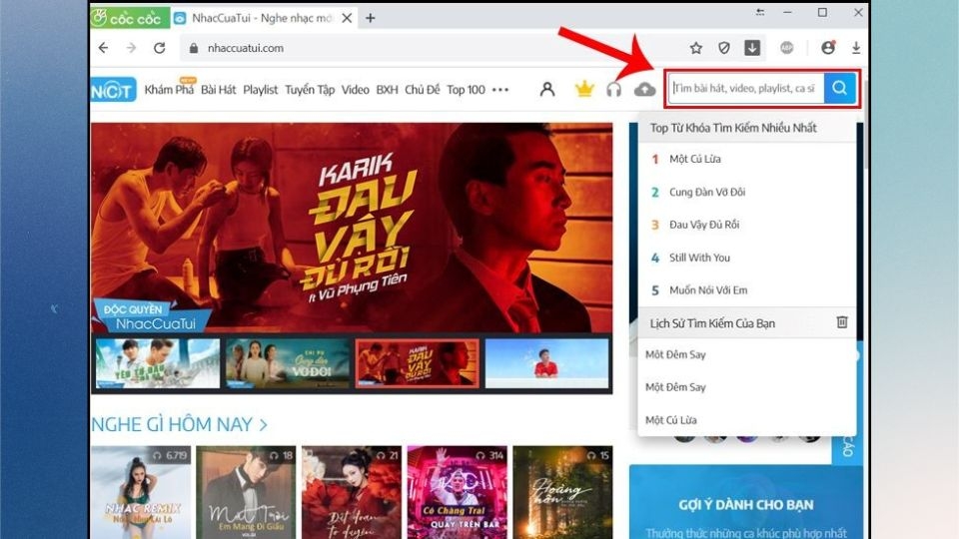Reload the page with refresh icon
959x539 pixels.
click(159, 48)
